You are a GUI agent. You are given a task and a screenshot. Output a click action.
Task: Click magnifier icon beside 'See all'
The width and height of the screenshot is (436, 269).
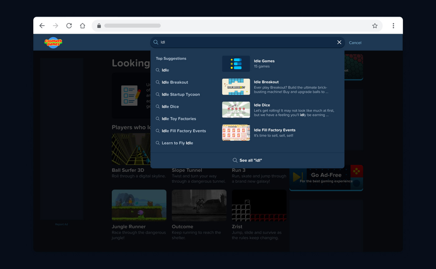[235, 160]
